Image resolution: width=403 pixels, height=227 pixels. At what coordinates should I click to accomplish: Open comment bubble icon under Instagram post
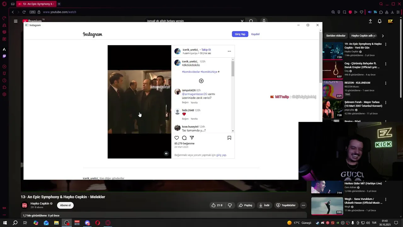(184, 138)
